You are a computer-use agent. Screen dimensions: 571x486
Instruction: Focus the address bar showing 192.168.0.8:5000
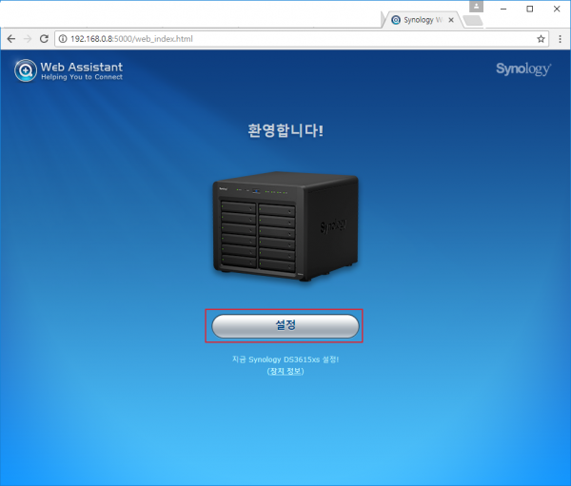pos(285,39)
